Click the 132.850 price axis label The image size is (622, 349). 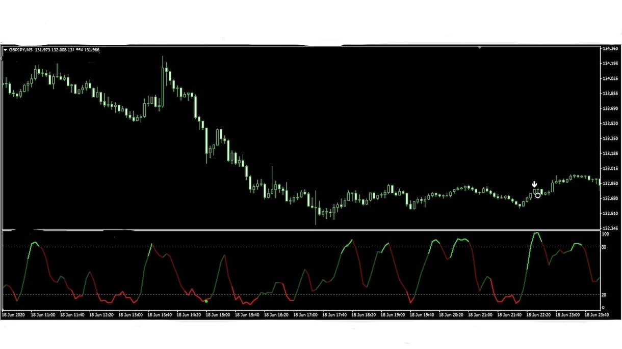pyautogui.click(x=610, y=183)
